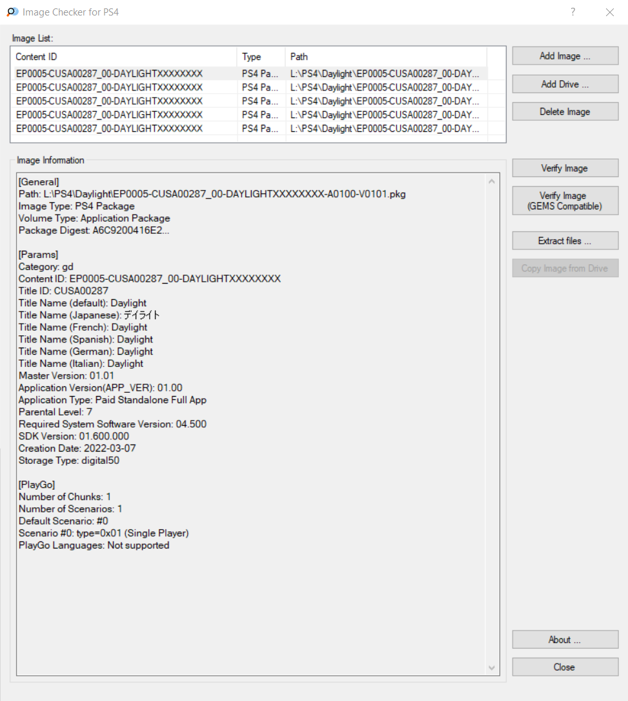Select the last image list entry

pyautogui.click(x=110, y=129)
